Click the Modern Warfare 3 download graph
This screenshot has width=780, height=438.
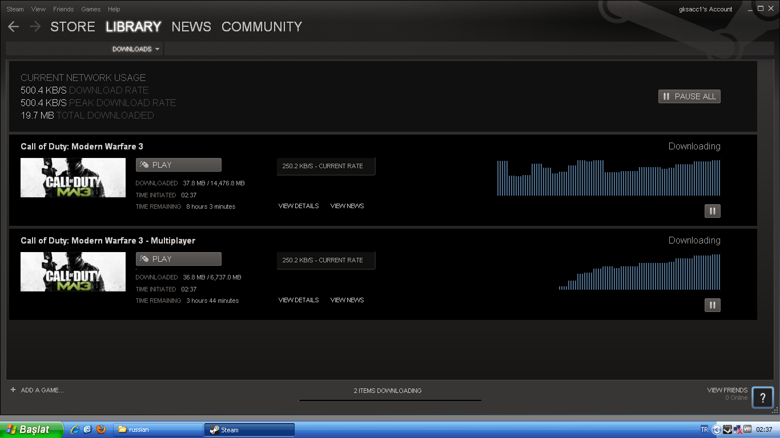click(x=609, y=178)
